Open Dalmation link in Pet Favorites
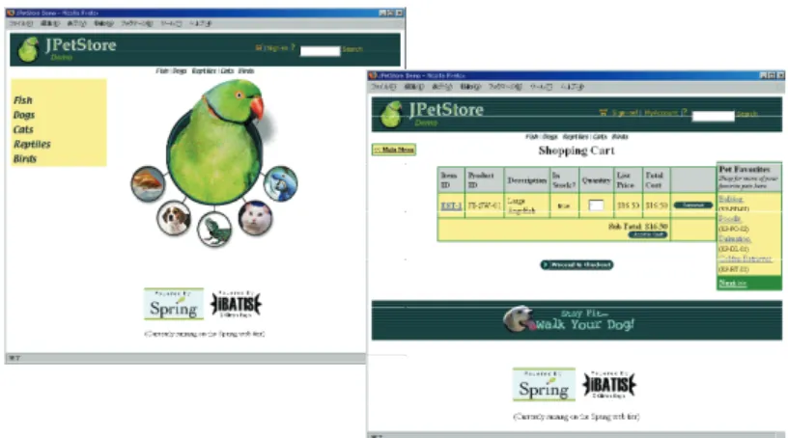Viewport: 788px width, 438px height. pos(735,239)
